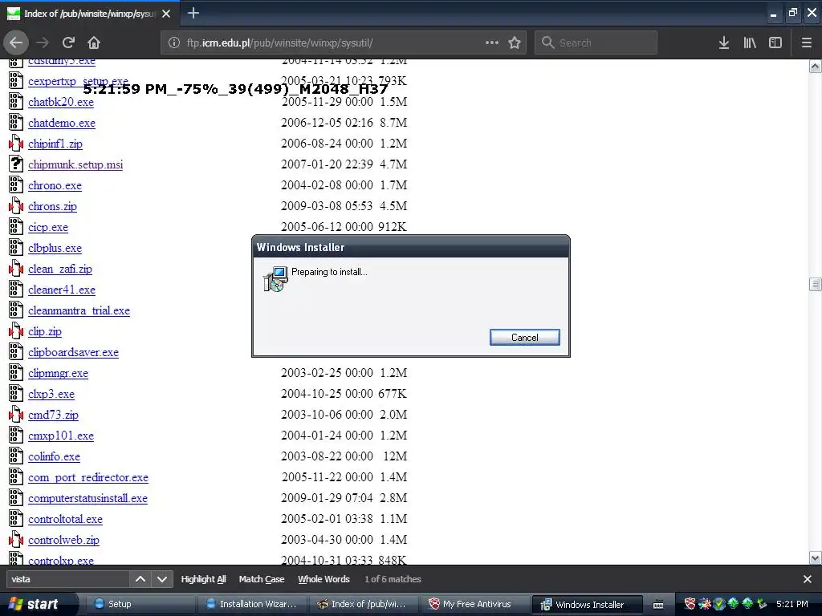The image size is (822, 616).
Task: Bookmark this page with the star
Action: click(x=515, y=43)
